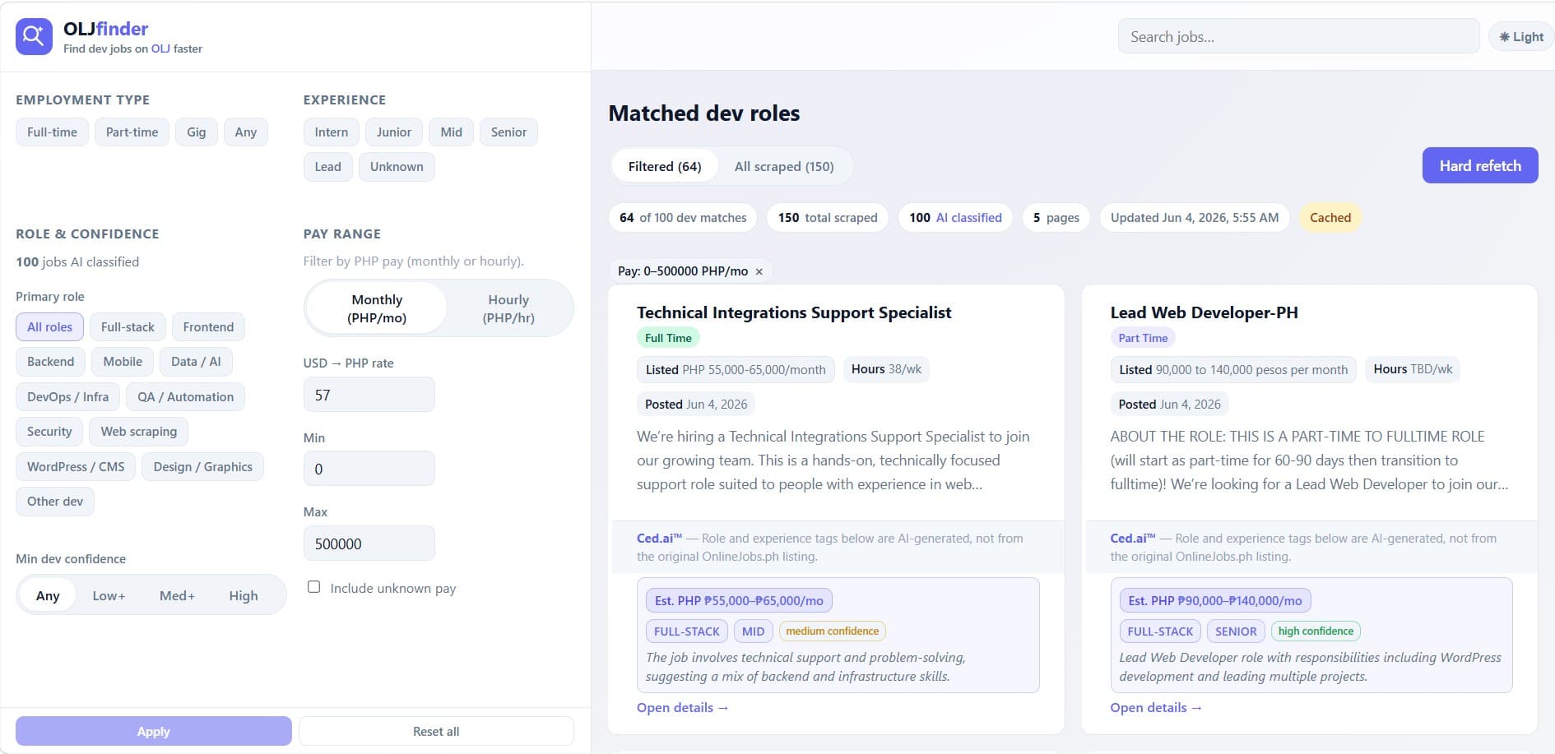The height and width of the screenshot is (754, 1555).
Task: Set min dev confidence to Low+
Action: [109, 595]
